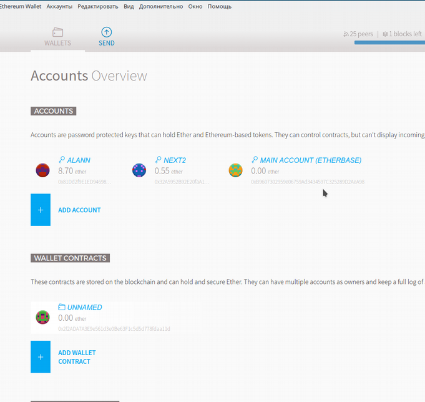Open the Окно menu
The height and width of the screenshot is (402, 425).
tap(195, 6)
